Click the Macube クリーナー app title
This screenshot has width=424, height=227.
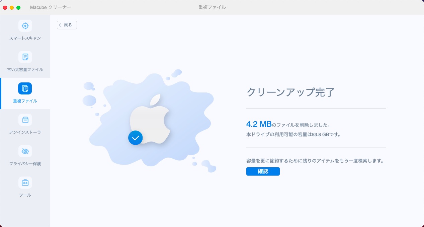[51, 7]
